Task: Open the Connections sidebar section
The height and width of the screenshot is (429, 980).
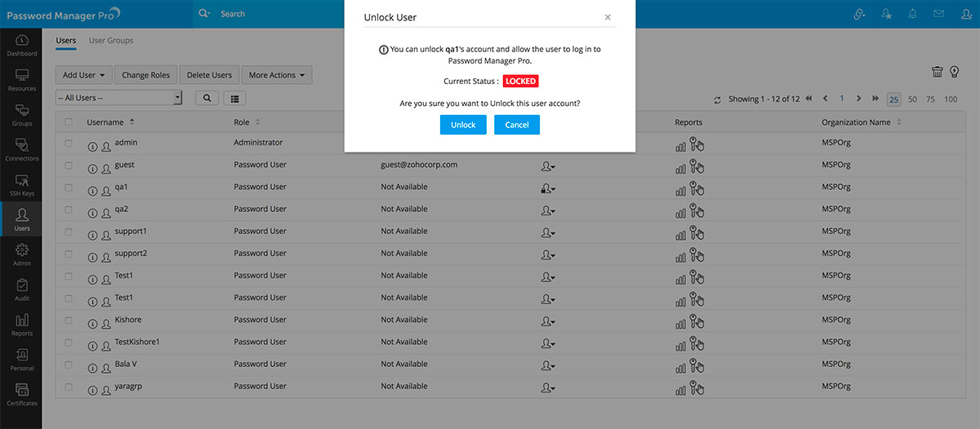Action: pos(22,150)
